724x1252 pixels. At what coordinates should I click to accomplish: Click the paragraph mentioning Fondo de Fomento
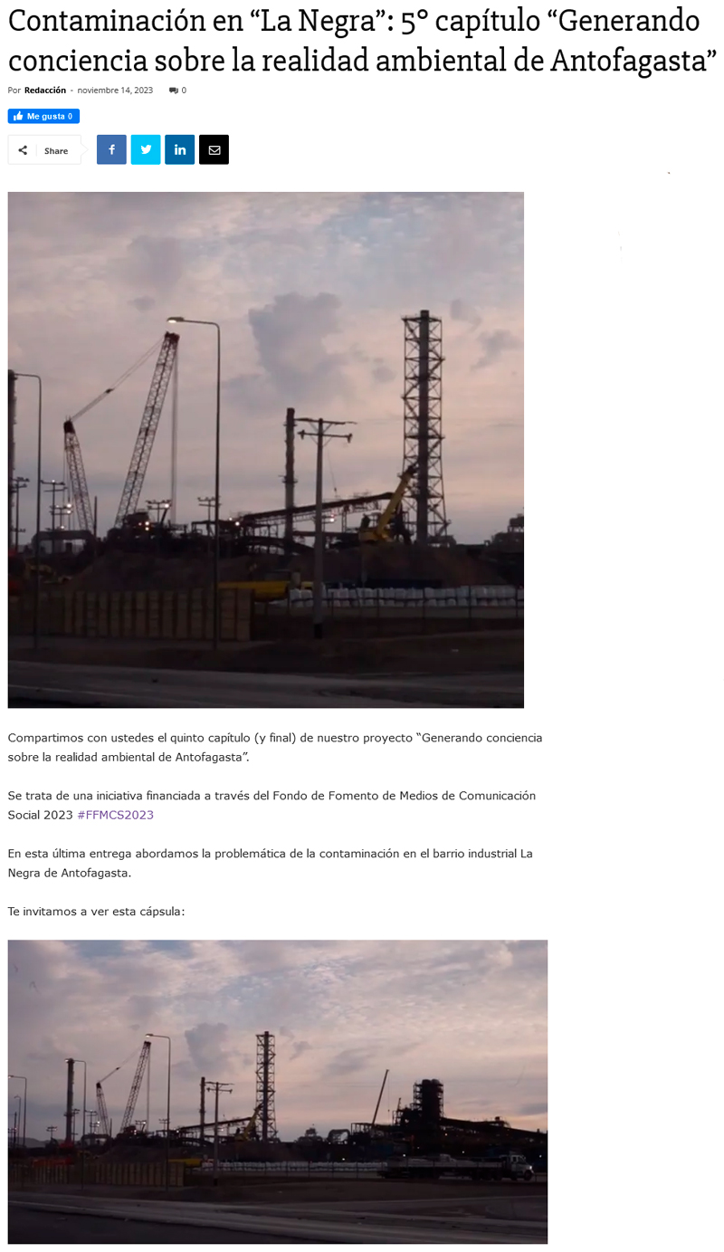tap(271, 805)
